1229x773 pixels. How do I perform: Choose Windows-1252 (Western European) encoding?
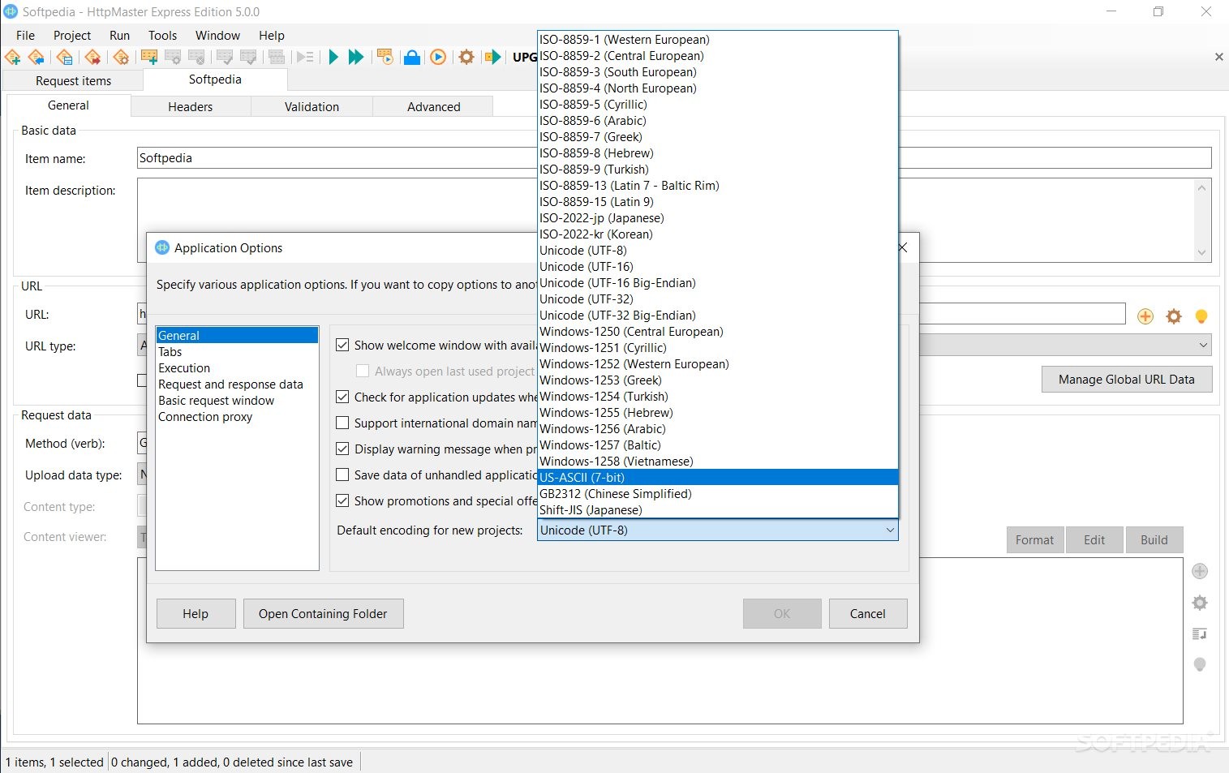click(718, 363)
